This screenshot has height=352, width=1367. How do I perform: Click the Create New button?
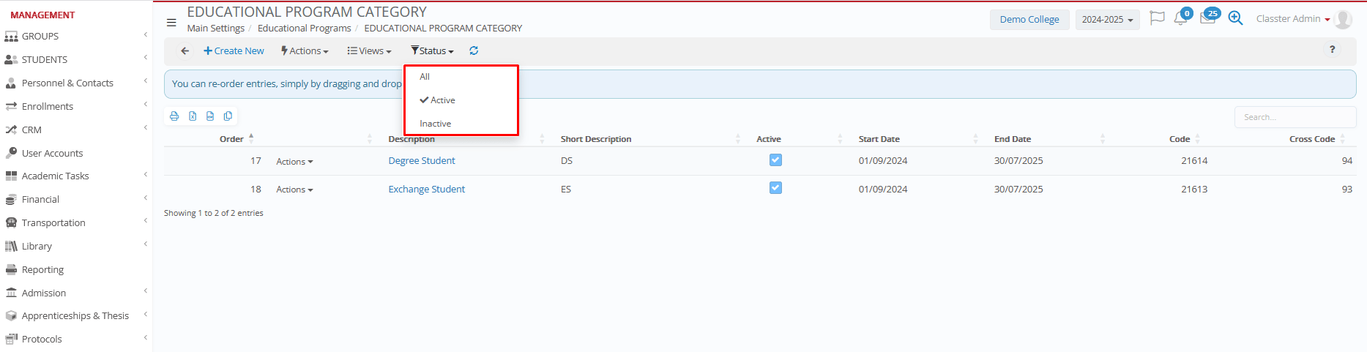point(234,50)
